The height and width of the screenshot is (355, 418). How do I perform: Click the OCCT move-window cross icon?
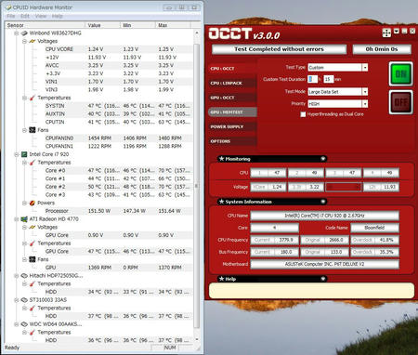(x=386, y=33)
